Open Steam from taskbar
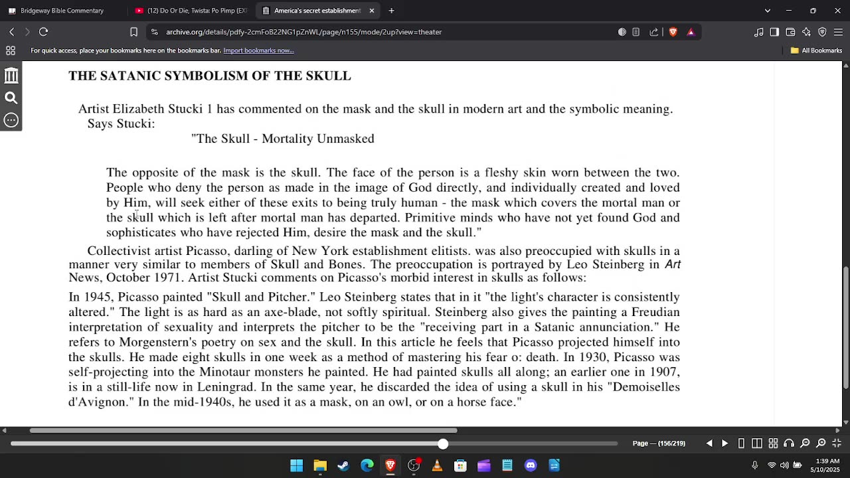The width and height of the screenshot is (850, 478). coord(343,465)
